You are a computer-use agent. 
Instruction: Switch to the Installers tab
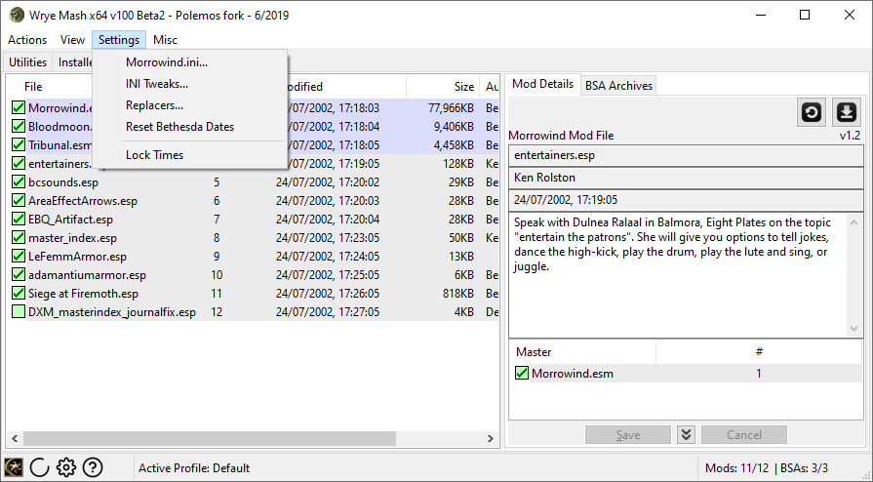(74, 62)
